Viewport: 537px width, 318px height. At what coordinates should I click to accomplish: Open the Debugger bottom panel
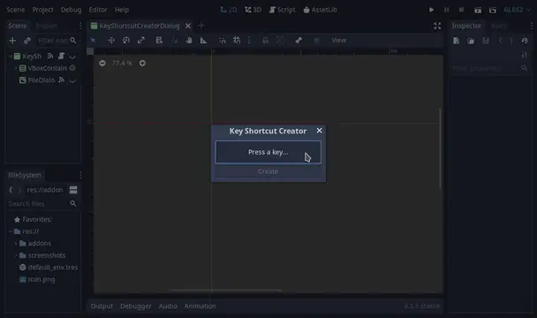point(136,306)
